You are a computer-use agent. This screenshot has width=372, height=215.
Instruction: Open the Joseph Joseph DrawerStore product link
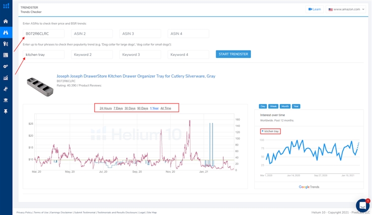[136, 76]
